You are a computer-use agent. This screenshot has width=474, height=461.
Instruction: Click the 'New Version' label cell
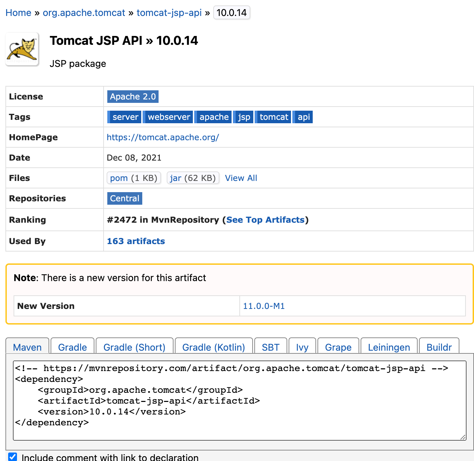pos(127,306)
